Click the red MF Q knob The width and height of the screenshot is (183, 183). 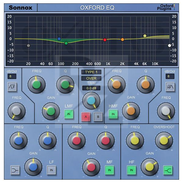tap(106, 141)
